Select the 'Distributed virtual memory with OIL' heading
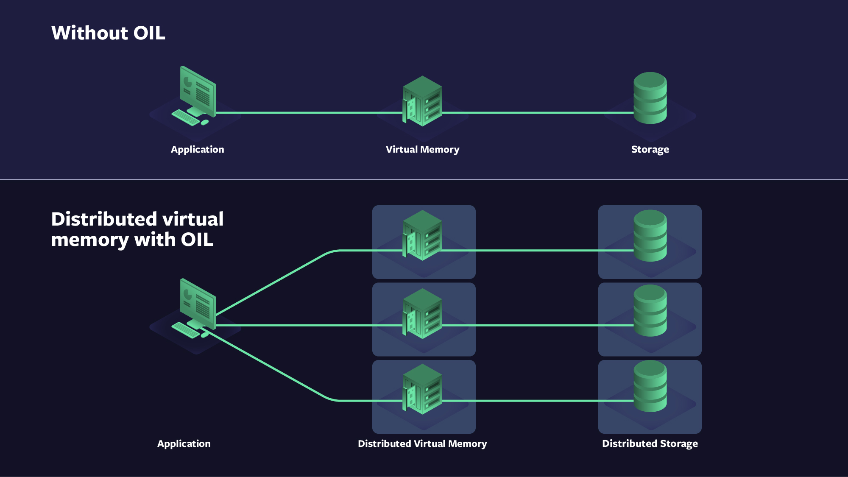This screenshot has width=848, height=477. [x=137, y=230]
